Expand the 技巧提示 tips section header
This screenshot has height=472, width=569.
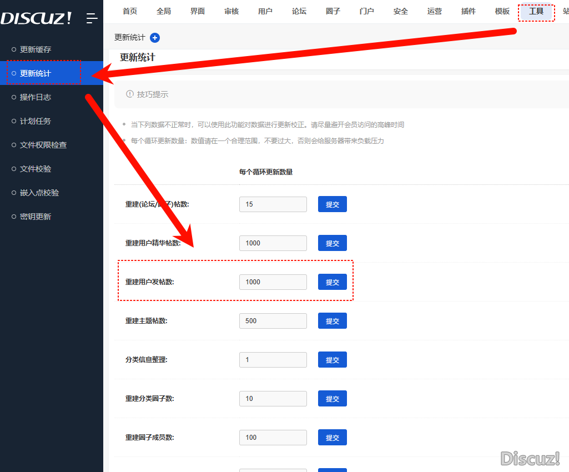tap(153, 94)
